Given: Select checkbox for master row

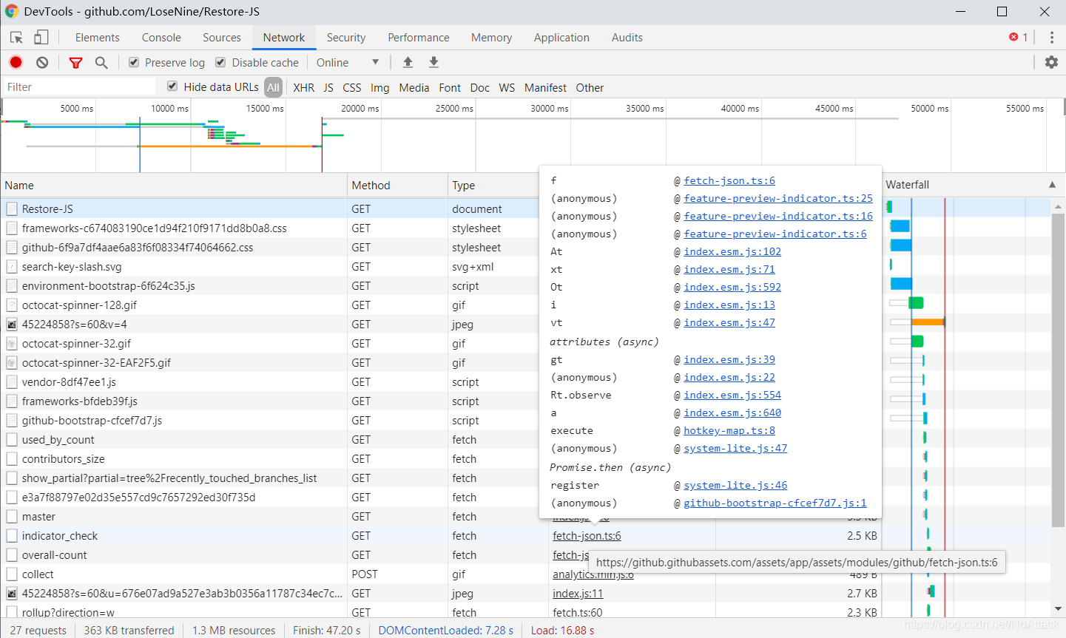Looking at the screenshot, I should click(x=12, y=517).
